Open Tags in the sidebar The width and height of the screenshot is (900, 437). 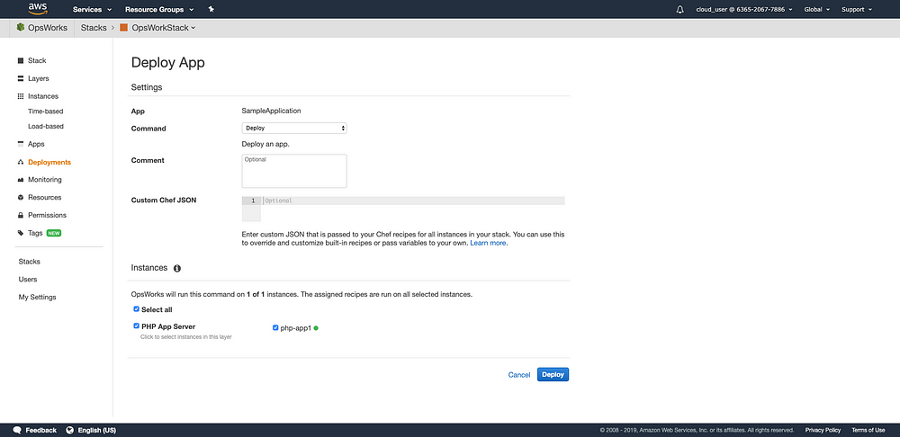coord(35,233)
